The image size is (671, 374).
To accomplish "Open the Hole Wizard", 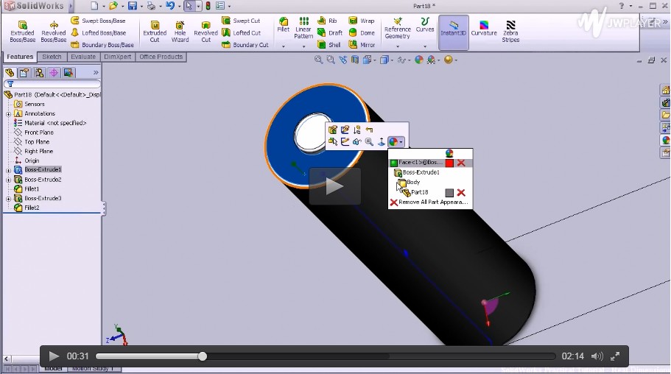I will point(180,31).
